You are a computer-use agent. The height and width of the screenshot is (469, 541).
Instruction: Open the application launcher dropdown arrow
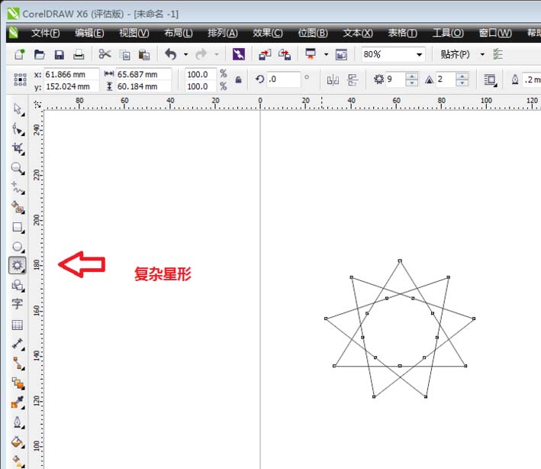(x=326, y=54)
